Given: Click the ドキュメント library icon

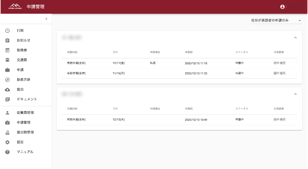Looking at the screenshot, I should tap(7, 99).
